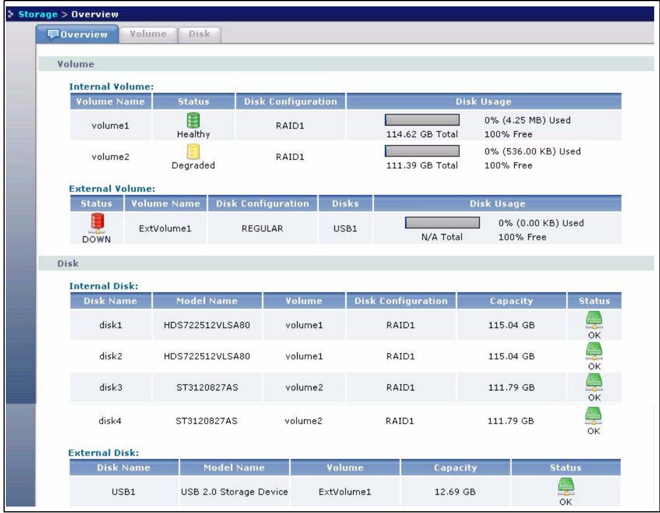Select the disk4 name cell
This screenshot has height=513, width=660.
pyautogui.click(x=110, y=420)
